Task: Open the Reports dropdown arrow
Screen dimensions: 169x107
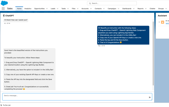Action: click(146, 9)
